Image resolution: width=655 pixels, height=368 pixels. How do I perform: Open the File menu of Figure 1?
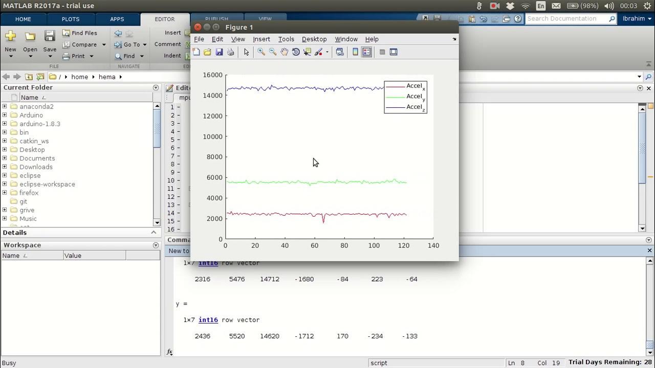point(199,39)
